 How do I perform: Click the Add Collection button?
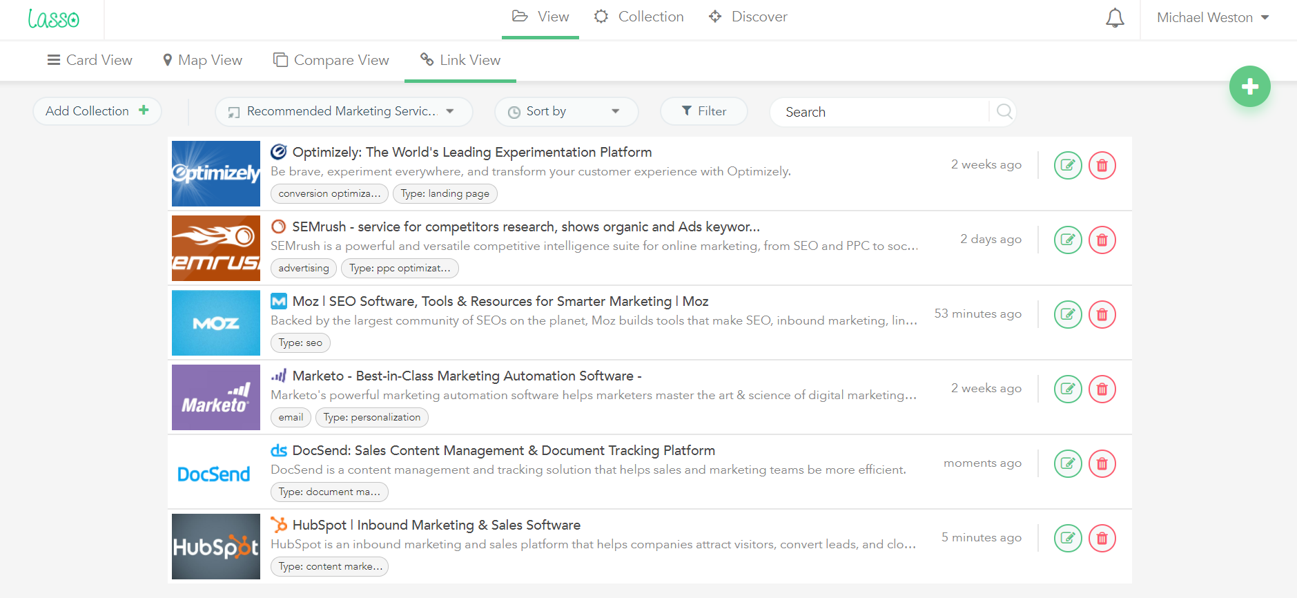[97, 111]
